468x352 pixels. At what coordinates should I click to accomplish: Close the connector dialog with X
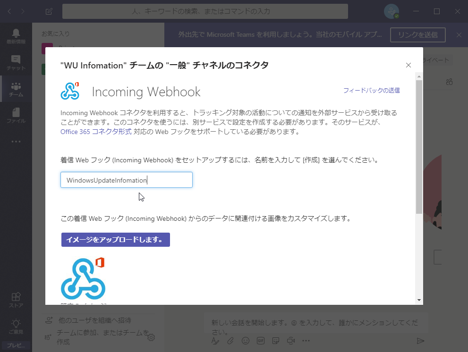(x=408, y=65)
